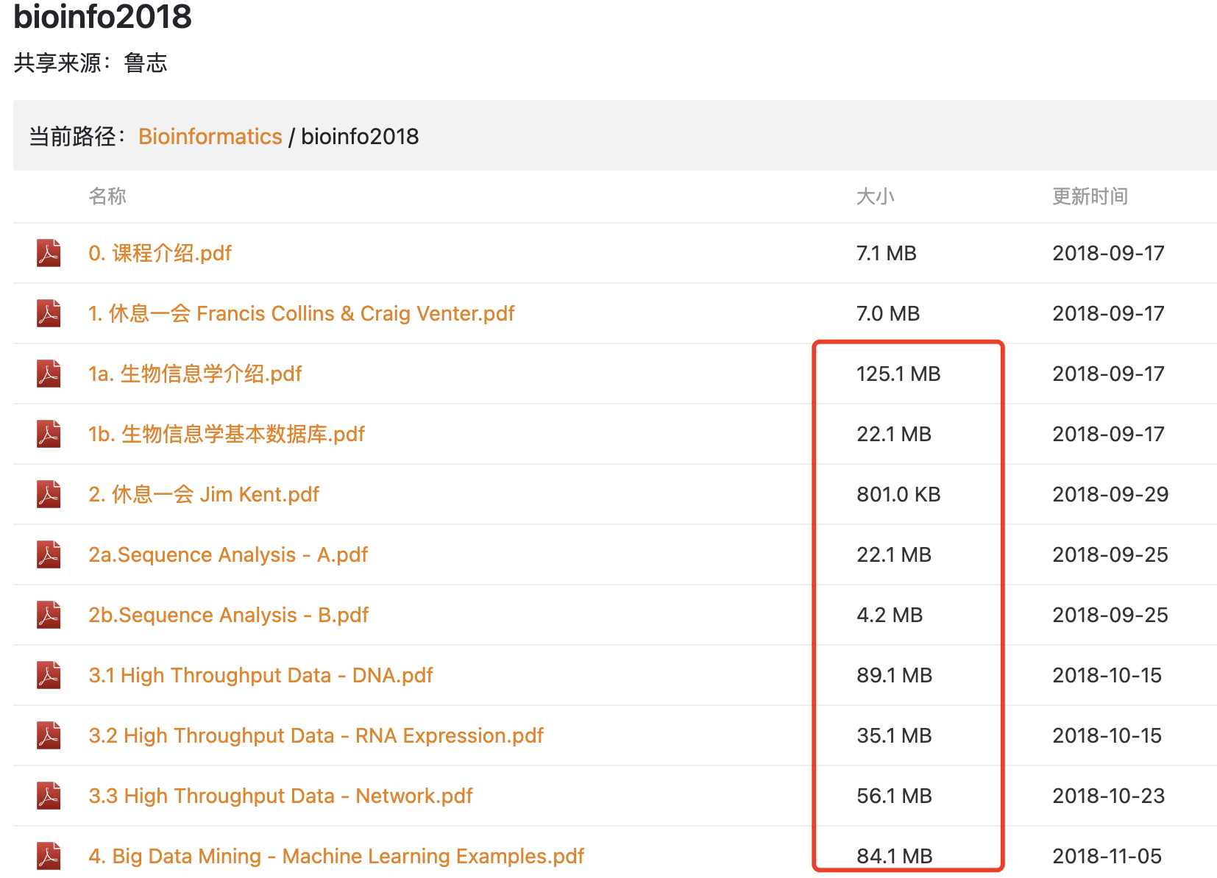Click PDF icon next to Big Data Mining file
This screenshot has width=1217, height=878.
click(x=49, y=856)
